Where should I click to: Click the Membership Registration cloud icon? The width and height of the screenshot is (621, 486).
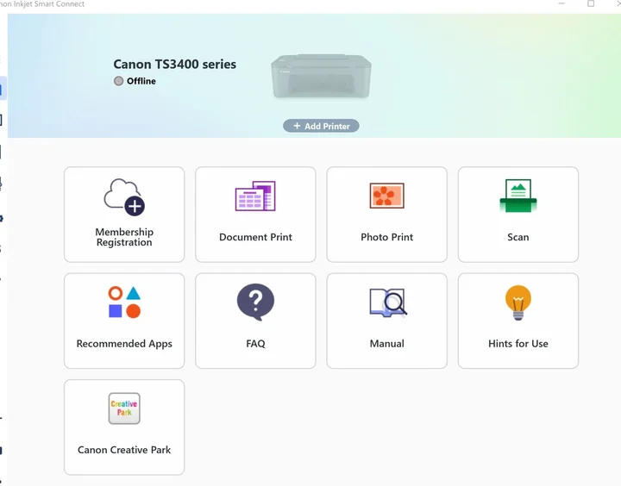(x=124, y=197)
